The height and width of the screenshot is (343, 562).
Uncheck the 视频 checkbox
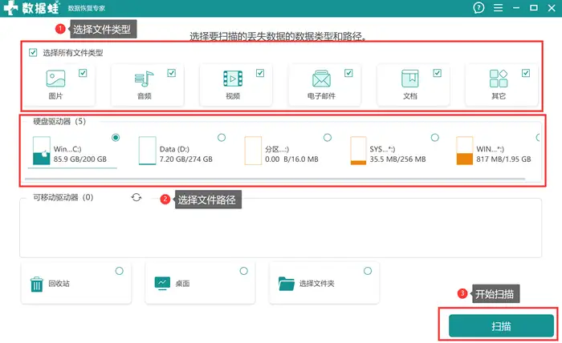coord(260,73)
